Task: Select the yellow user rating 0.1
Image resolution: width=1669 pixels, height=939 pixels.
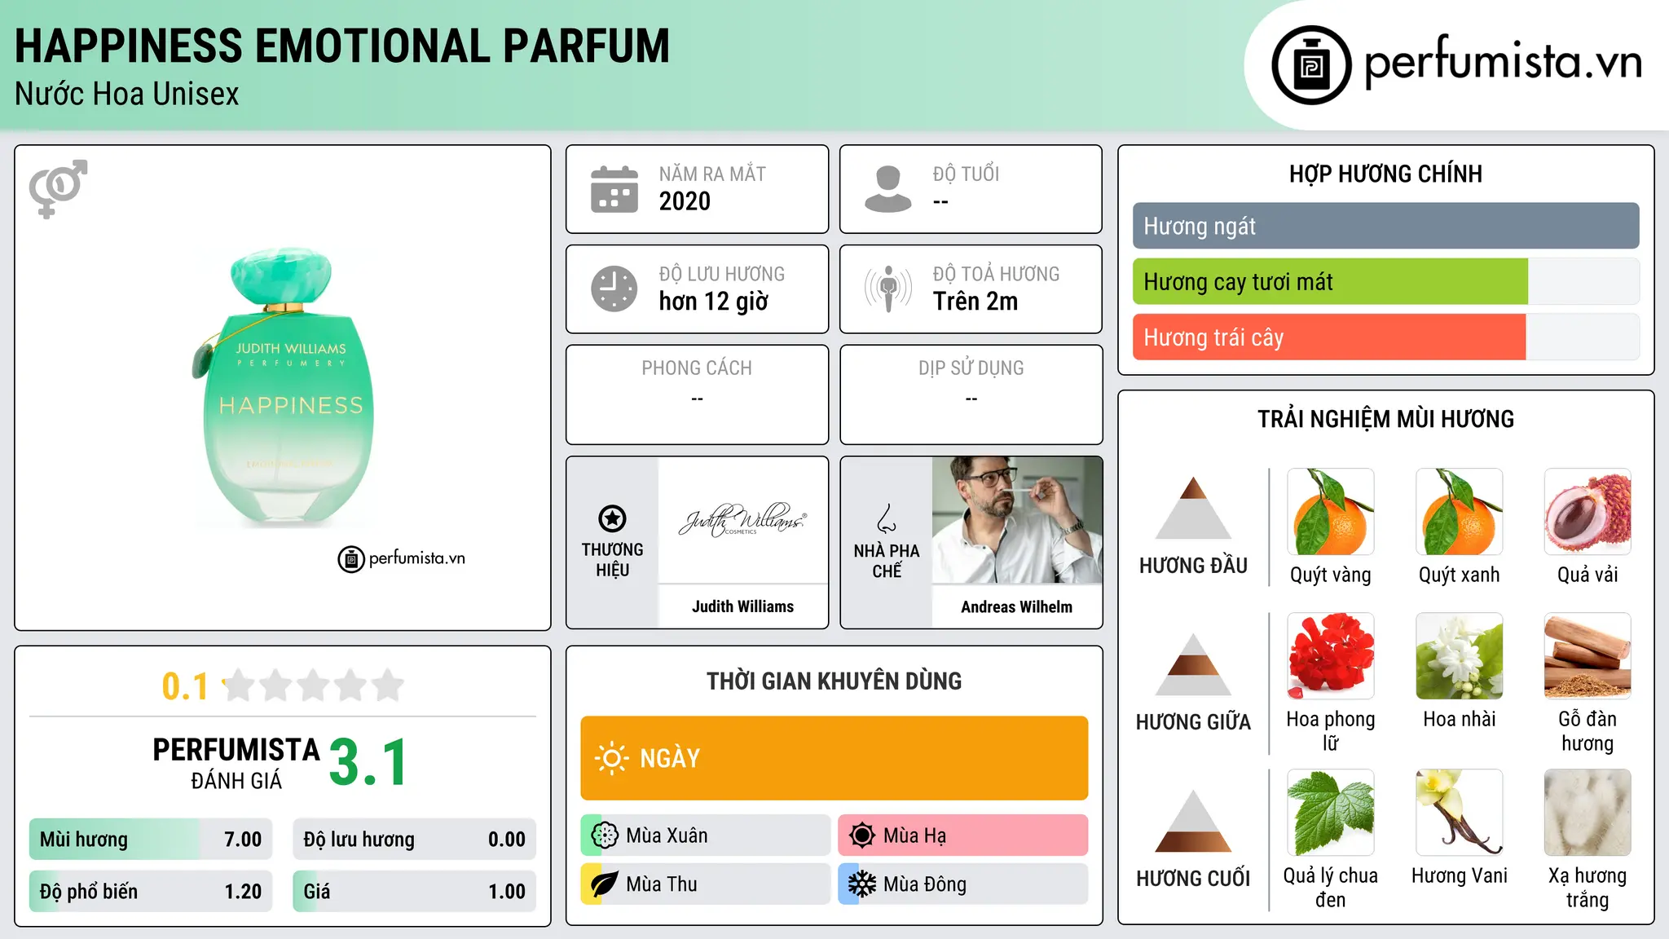Action: point(185,686)
